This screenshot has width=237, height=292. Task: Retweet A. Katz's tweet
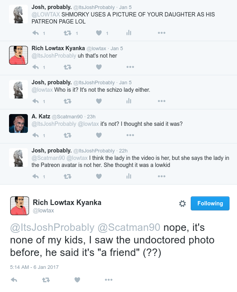click(67, 135)
